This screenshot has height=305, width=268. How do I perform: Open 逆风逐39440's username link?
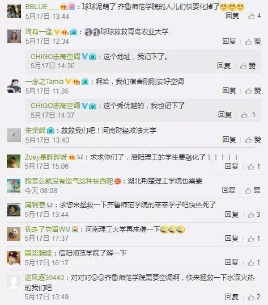point(44,278)
